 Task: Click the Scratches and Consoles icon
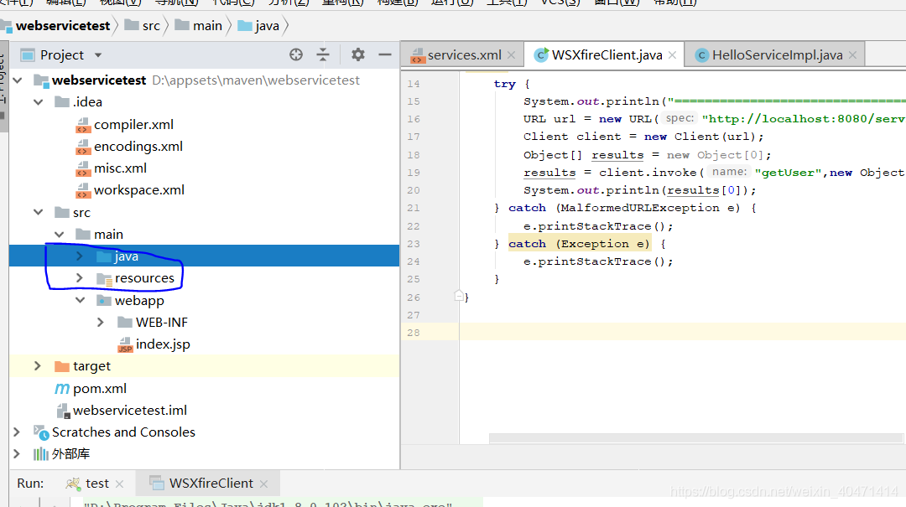coord(41,432)
